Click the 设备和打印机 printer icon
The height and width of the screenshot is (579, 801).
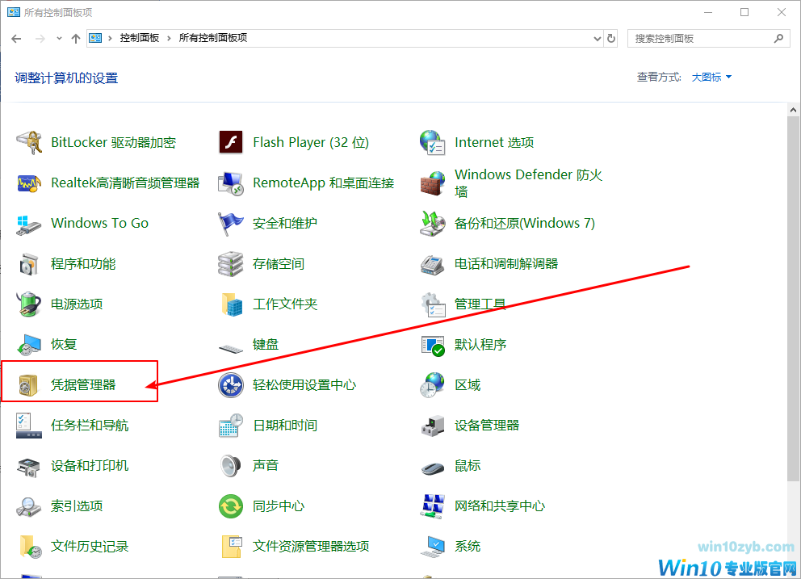(29, 466)
